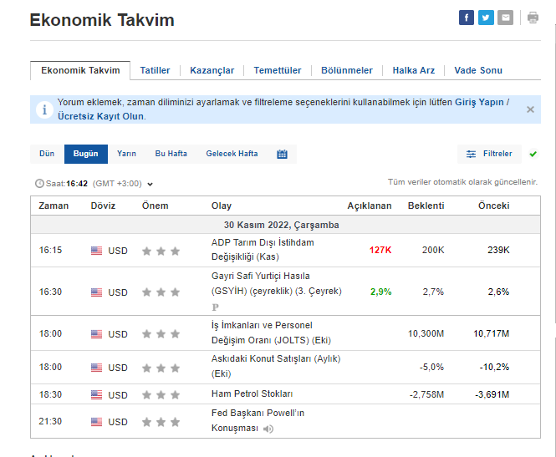The image size is (556, 457).
Task: Open the Kazançlar tab
Action: pos(212,70)
